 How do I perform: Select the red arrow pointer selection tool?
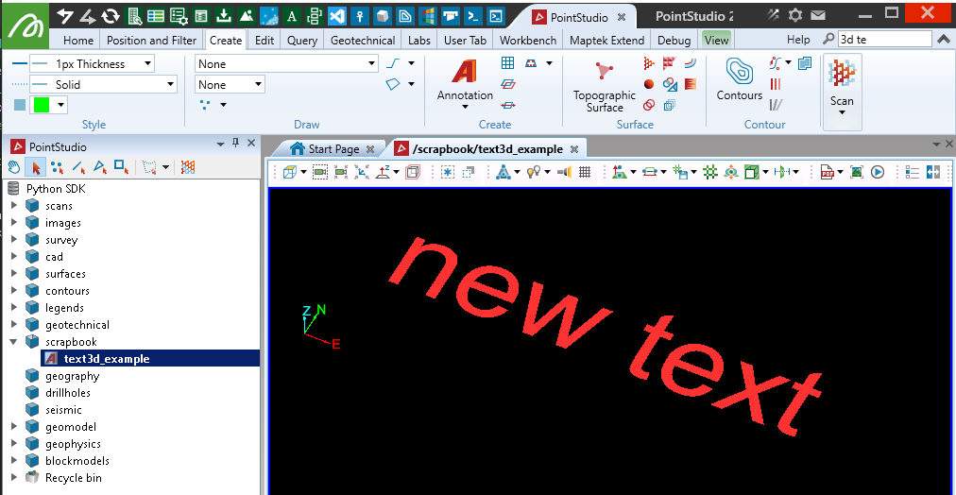[35, 166]
